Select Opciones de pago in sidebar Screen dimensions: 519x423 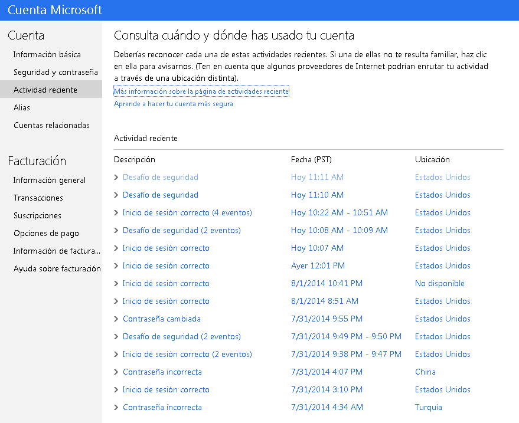[46, 234]
